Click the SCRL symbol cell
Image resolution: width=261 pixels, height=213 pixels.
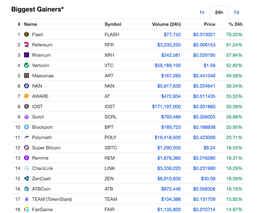pos(111,117)
